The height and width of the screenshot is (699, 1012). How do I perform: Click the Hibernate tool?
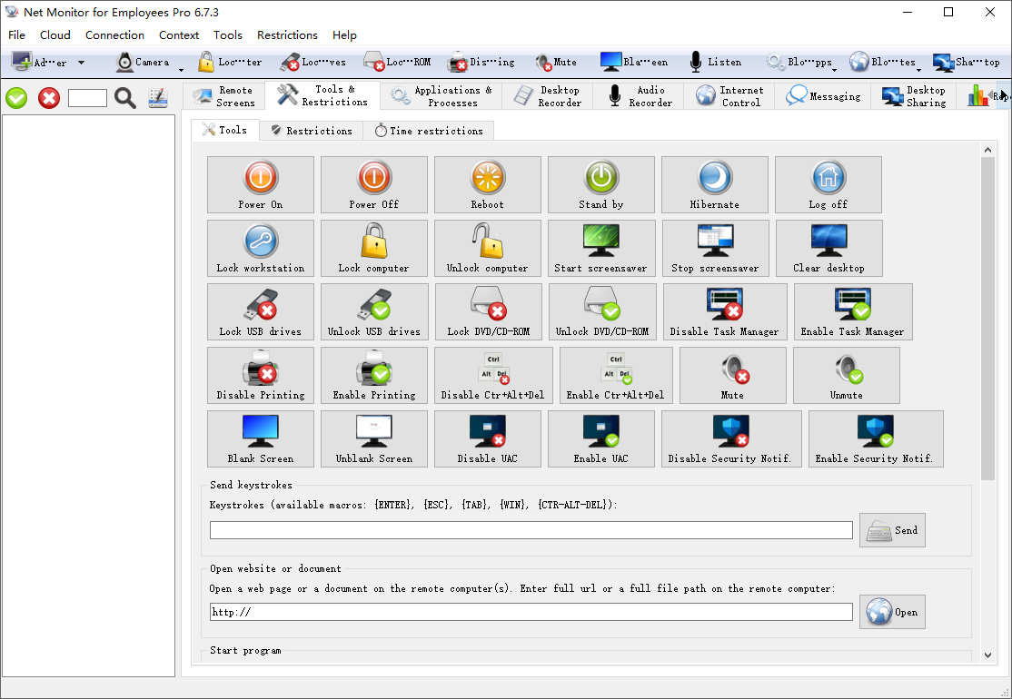coord(714,184)
